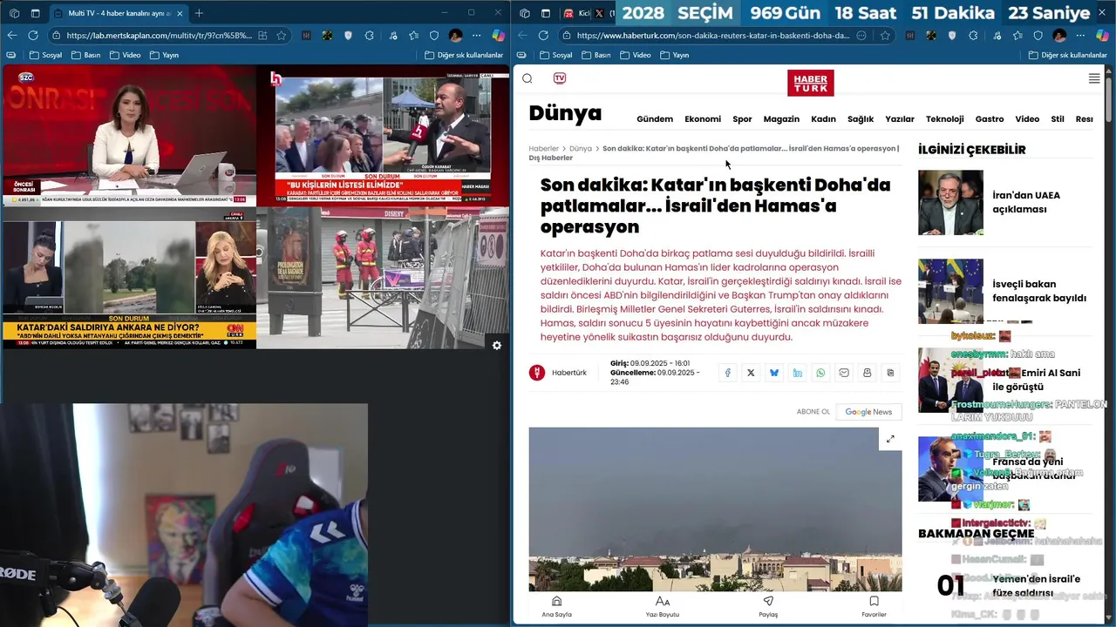Share the article on Bluesky

point(774,373)
